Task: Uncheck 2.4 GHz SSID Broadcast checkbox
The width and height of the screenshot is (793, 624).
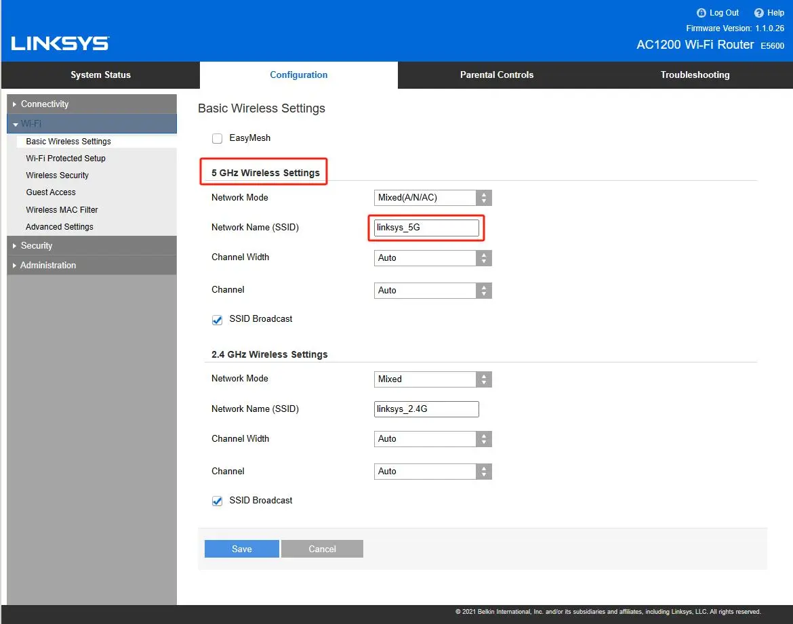Action: [x=217, y=501]
